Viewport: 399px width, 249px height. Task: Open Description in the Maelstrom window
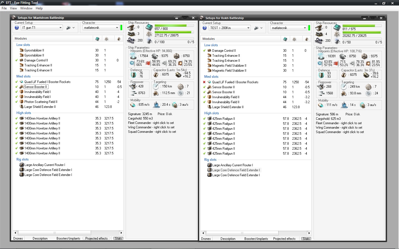tap(40, 238)
